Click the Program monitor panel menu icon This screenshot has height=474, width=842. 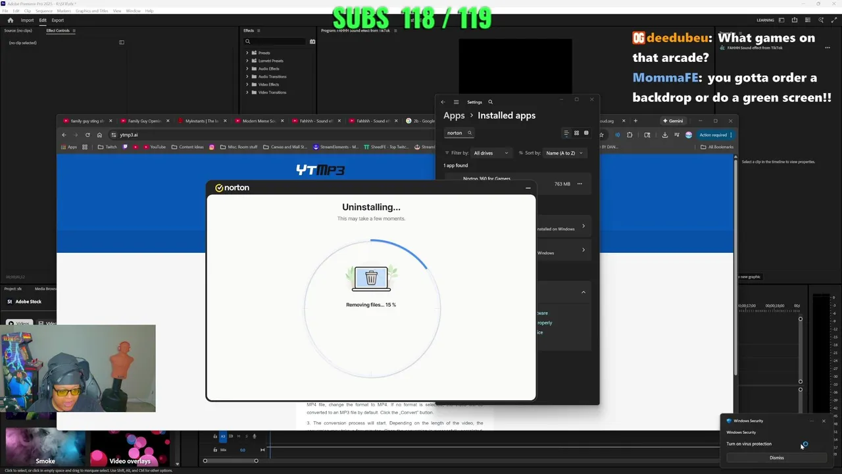pyautogui.click(x=397, y=30)
